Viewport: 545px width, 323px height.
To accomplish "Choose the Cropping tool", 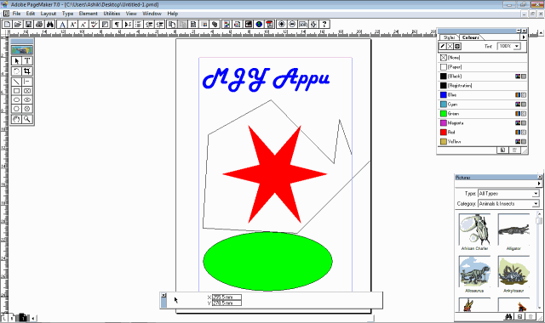I will (27, 71).
